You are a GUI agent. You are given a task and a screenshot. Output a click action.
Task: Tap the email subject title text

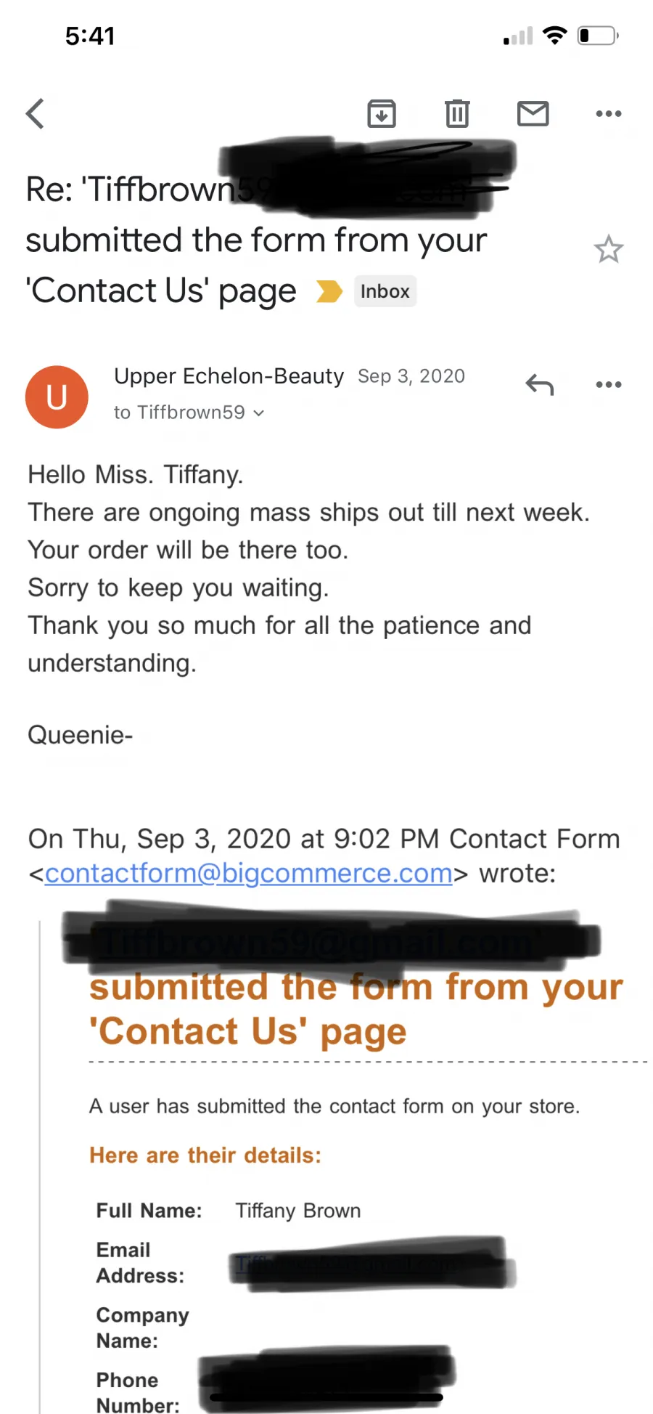pos(256,240)
